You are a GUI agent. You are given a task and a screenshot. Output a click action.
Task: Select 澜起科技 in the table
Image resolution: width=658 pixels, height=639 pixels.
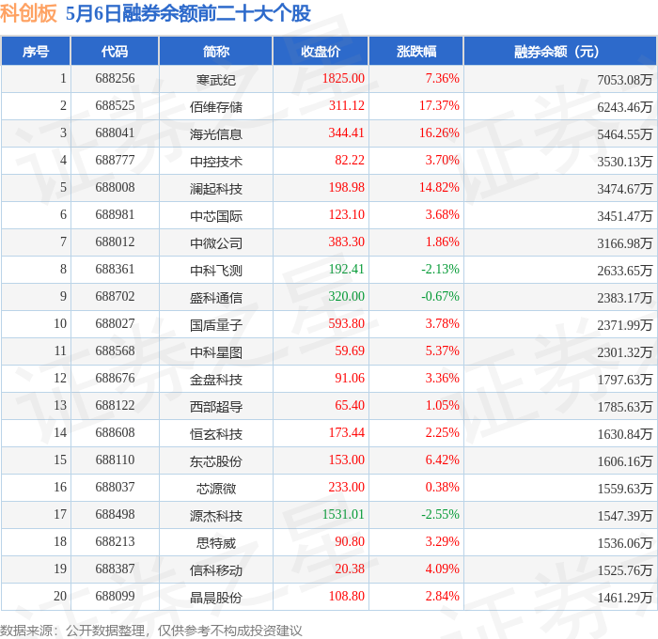(x=215, y=189)
